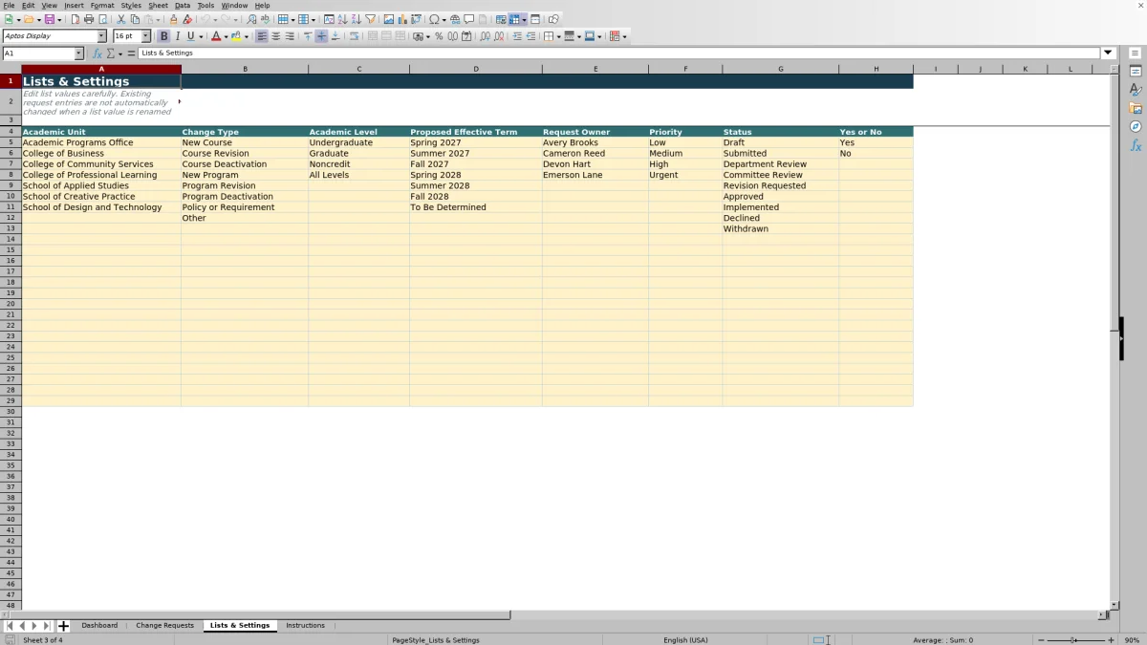Open the sidebar Navigator deck
The image size is (1147, 645).
[1136, 126]
